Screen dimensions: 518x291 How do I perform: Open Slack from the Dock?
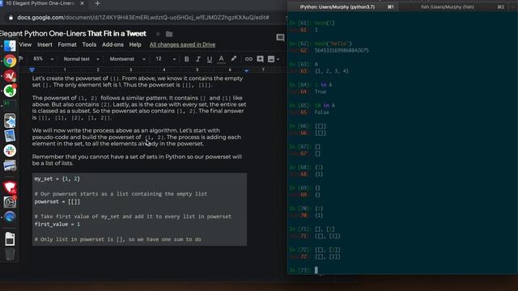[10, 151]
